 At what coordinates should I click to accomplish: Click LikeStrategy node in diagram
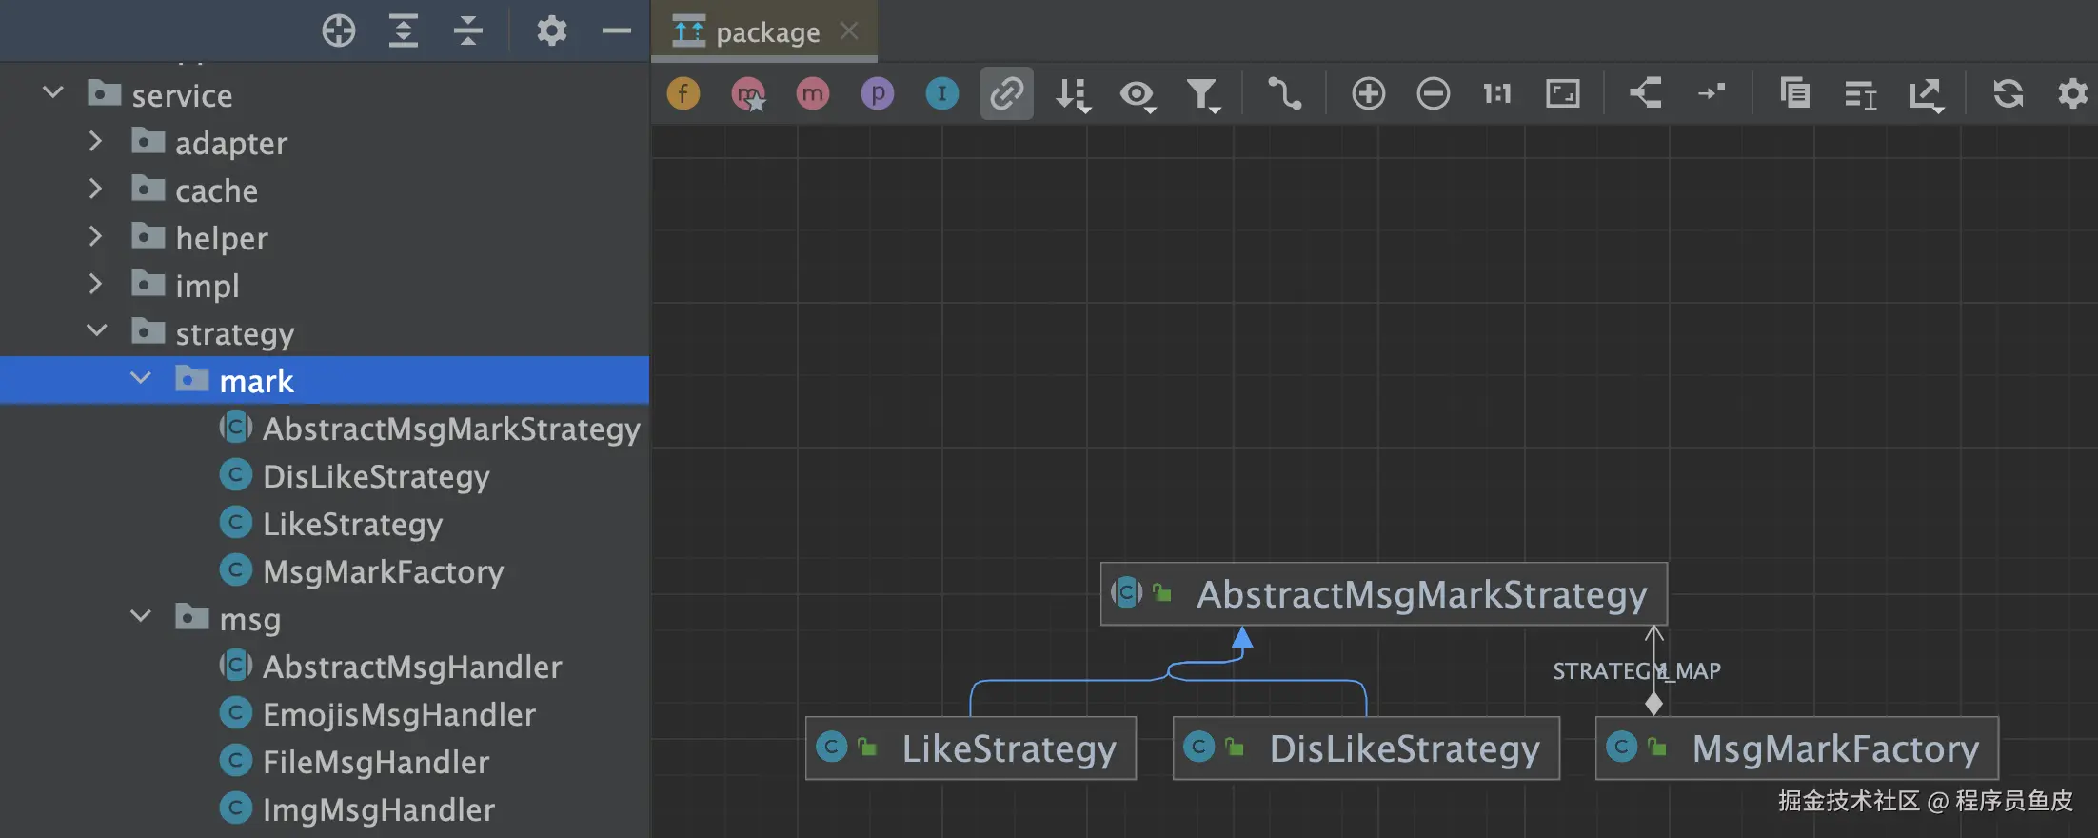point(971,748)
